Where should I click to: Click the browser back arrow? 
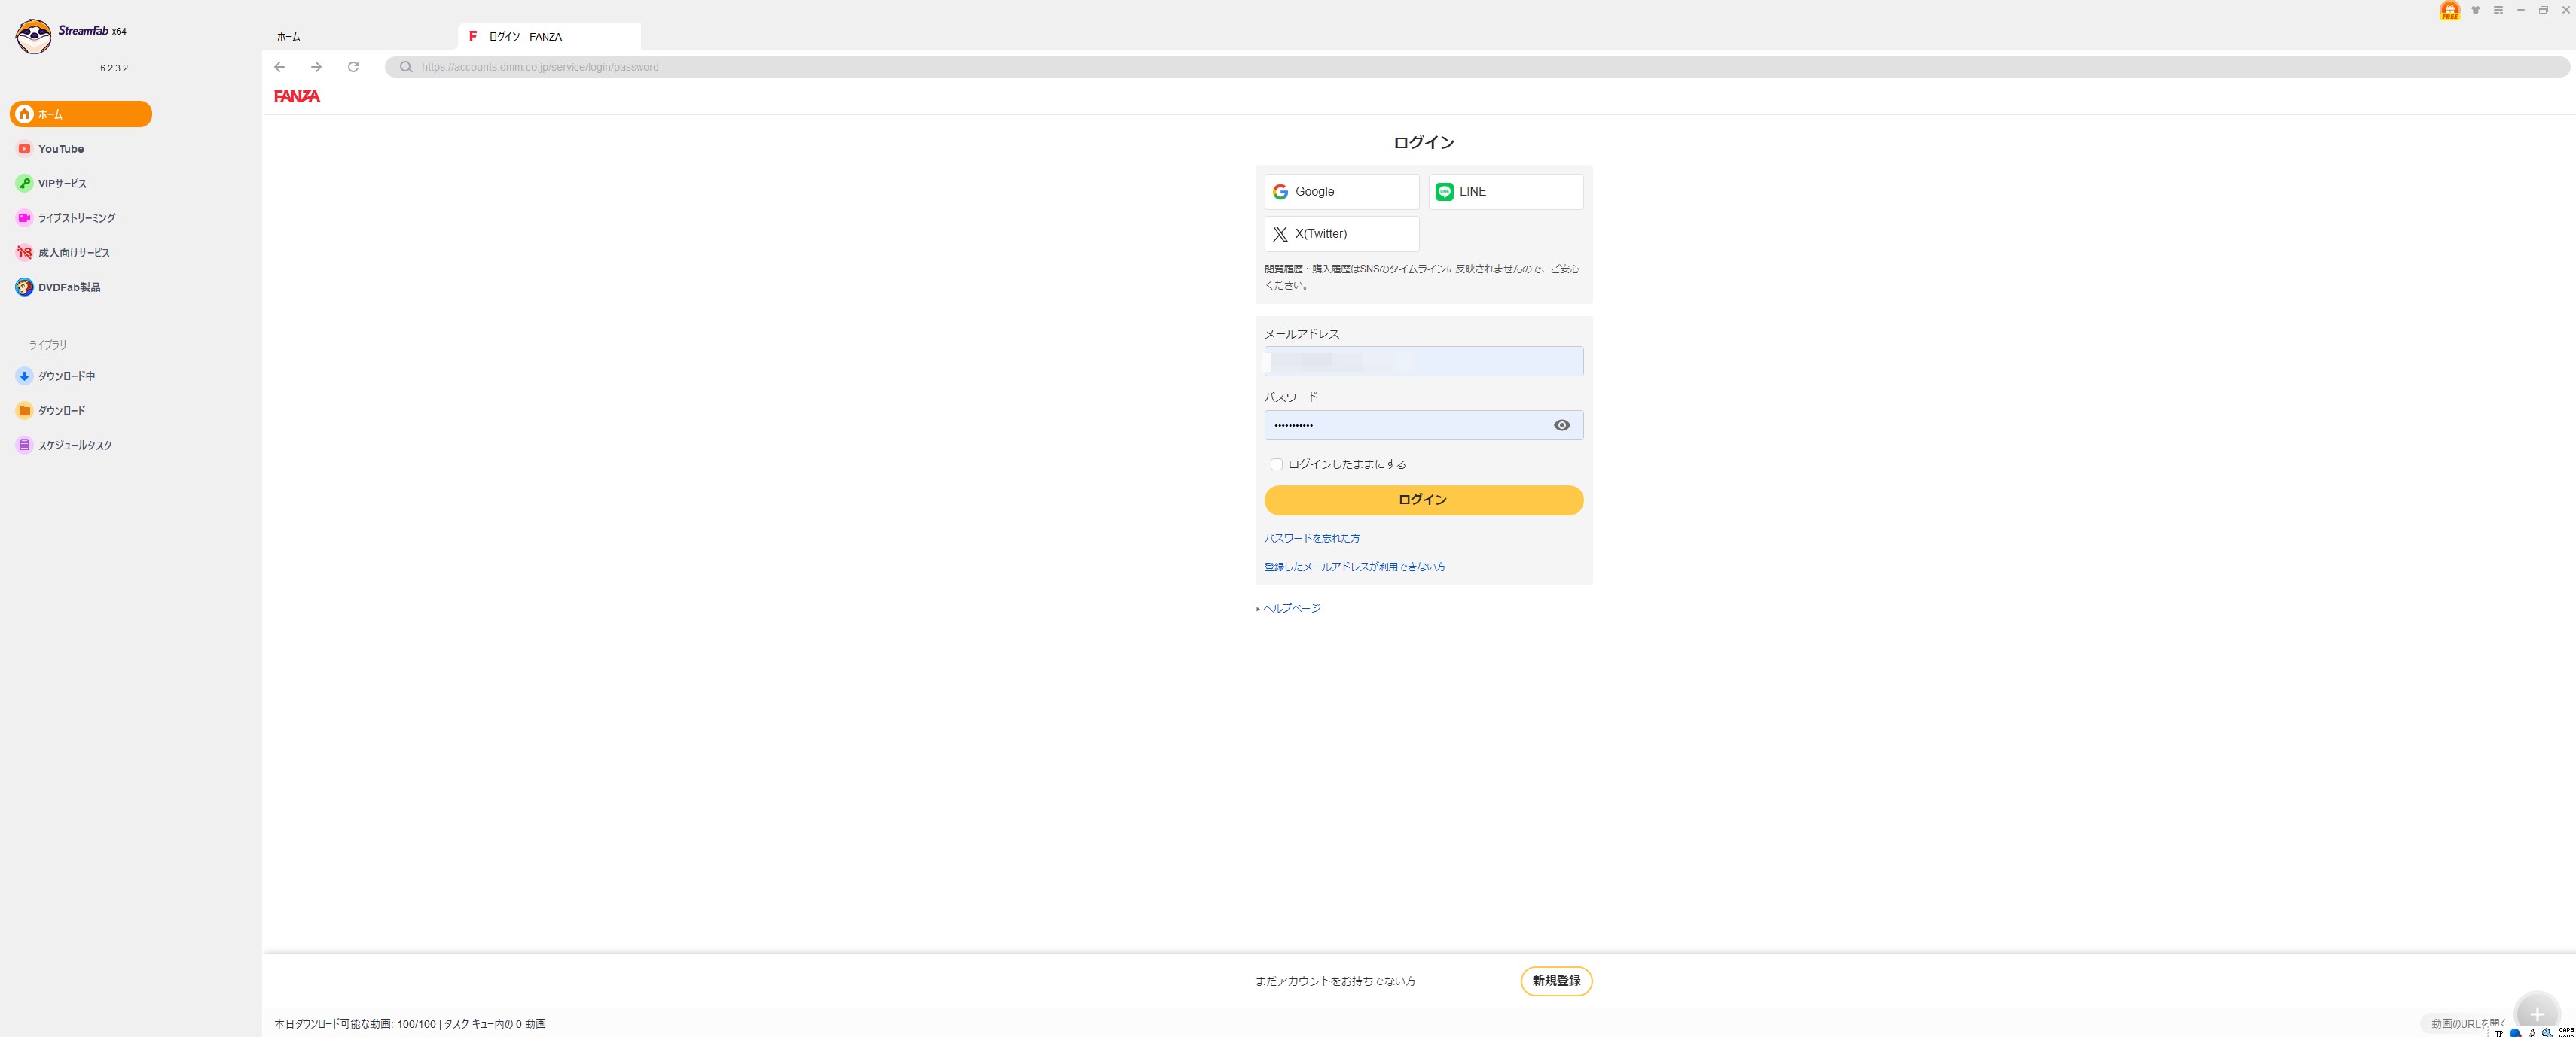pyautogui.click(x=280, y=67)
